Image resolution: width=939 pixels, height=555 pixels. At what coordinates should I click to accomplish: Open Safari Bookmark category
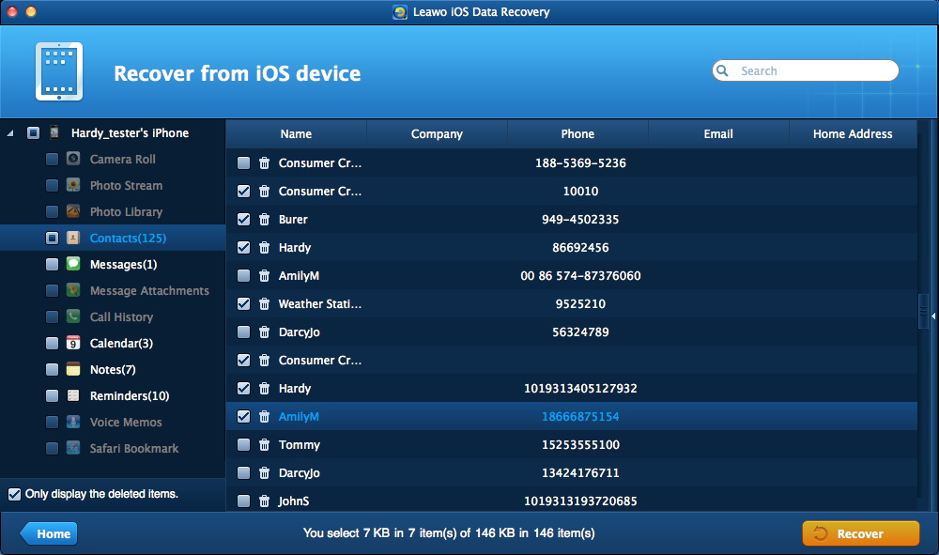[x=133, y=449]
